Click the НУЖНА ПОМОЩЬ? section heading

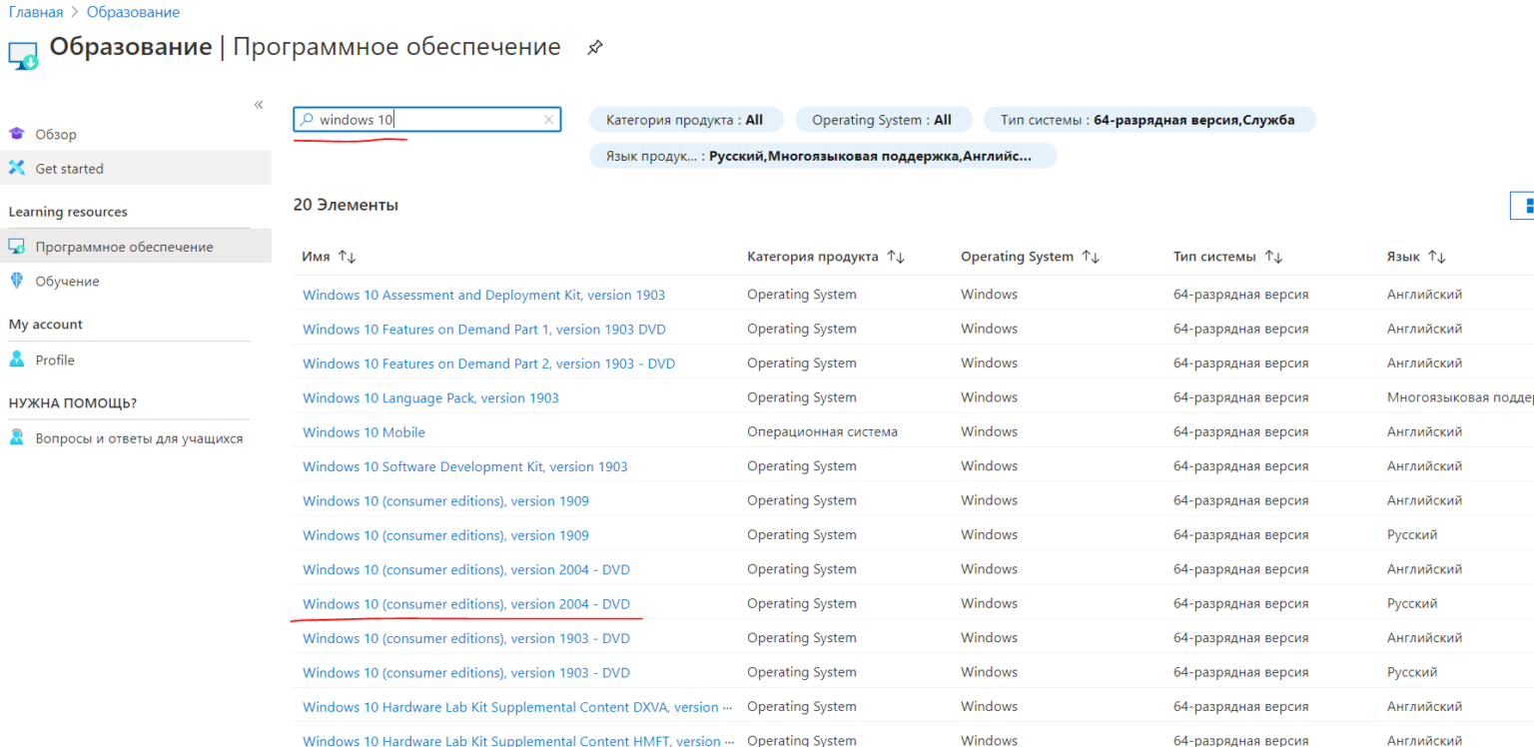(72, 402)
